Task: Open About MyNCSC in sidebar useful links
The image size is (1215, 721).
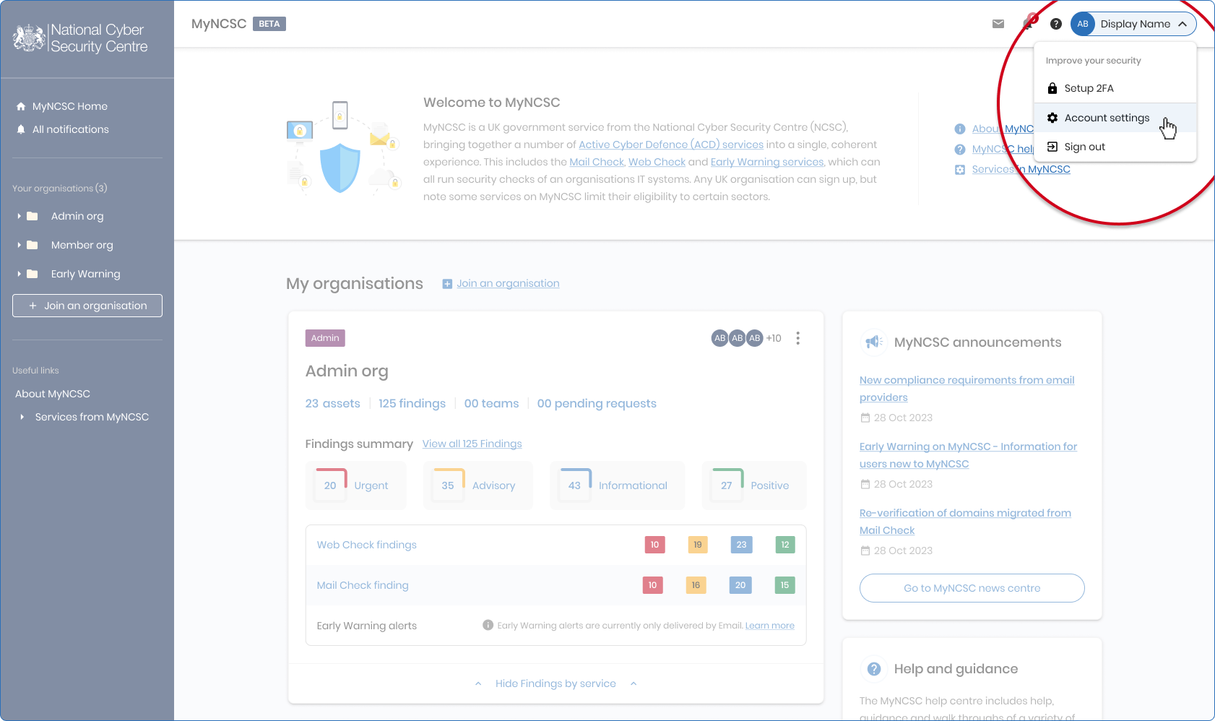Action: [53, 394]
